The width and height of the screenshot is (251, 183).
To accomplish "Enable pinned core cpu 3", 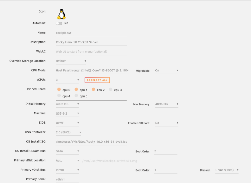I will (111, 89).
